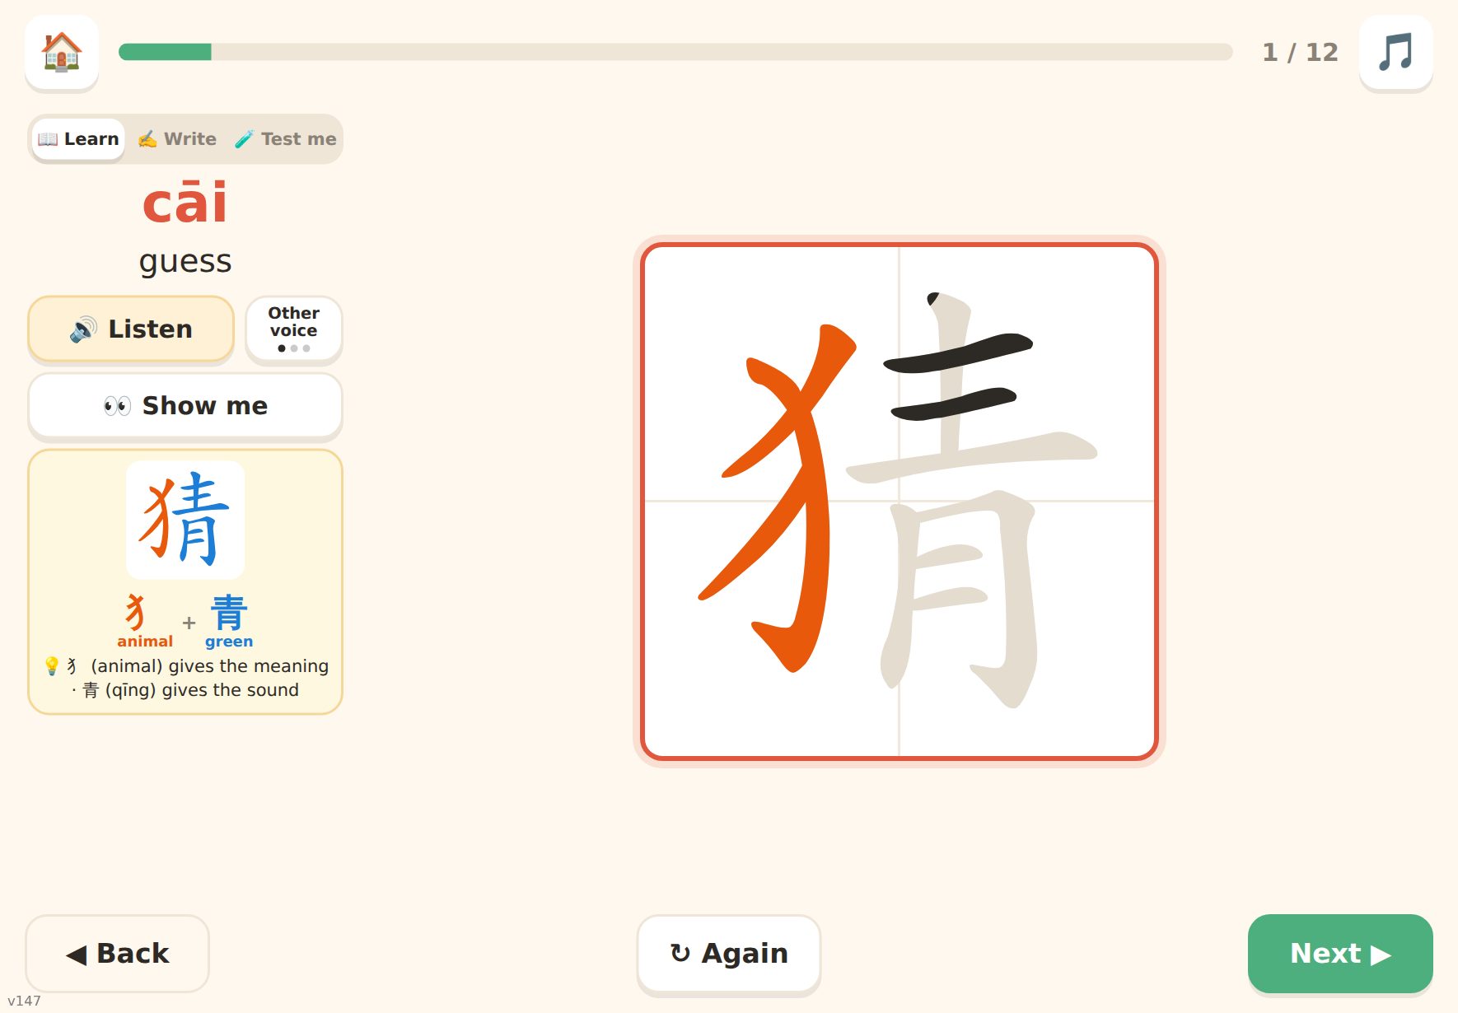This screenshot has width=1458, height=1013.
Task: Select the orange animal radical component
Action: (144, 621)
